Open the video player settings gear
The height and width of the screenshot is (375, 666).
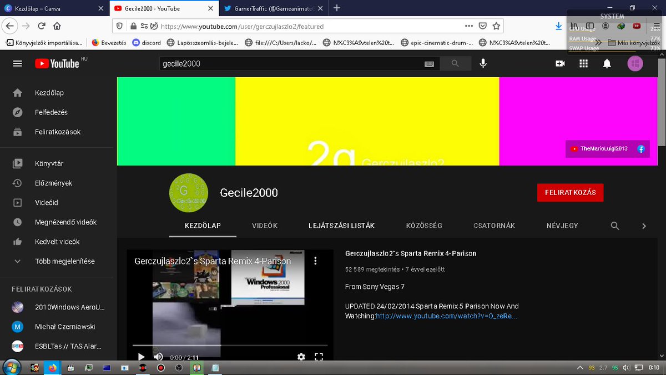[x=301, y=357]
